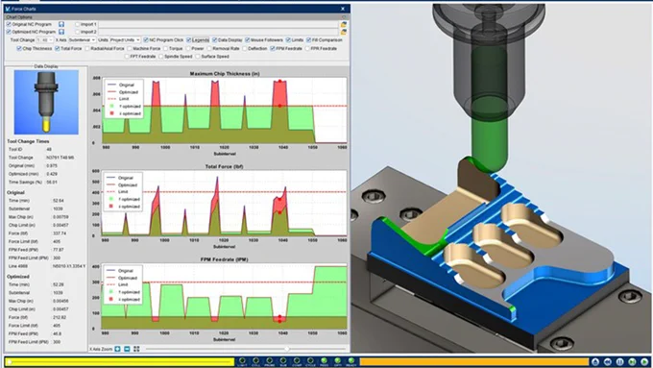Click the Import 2 file path field
The image size is (653, 368).
218,32
